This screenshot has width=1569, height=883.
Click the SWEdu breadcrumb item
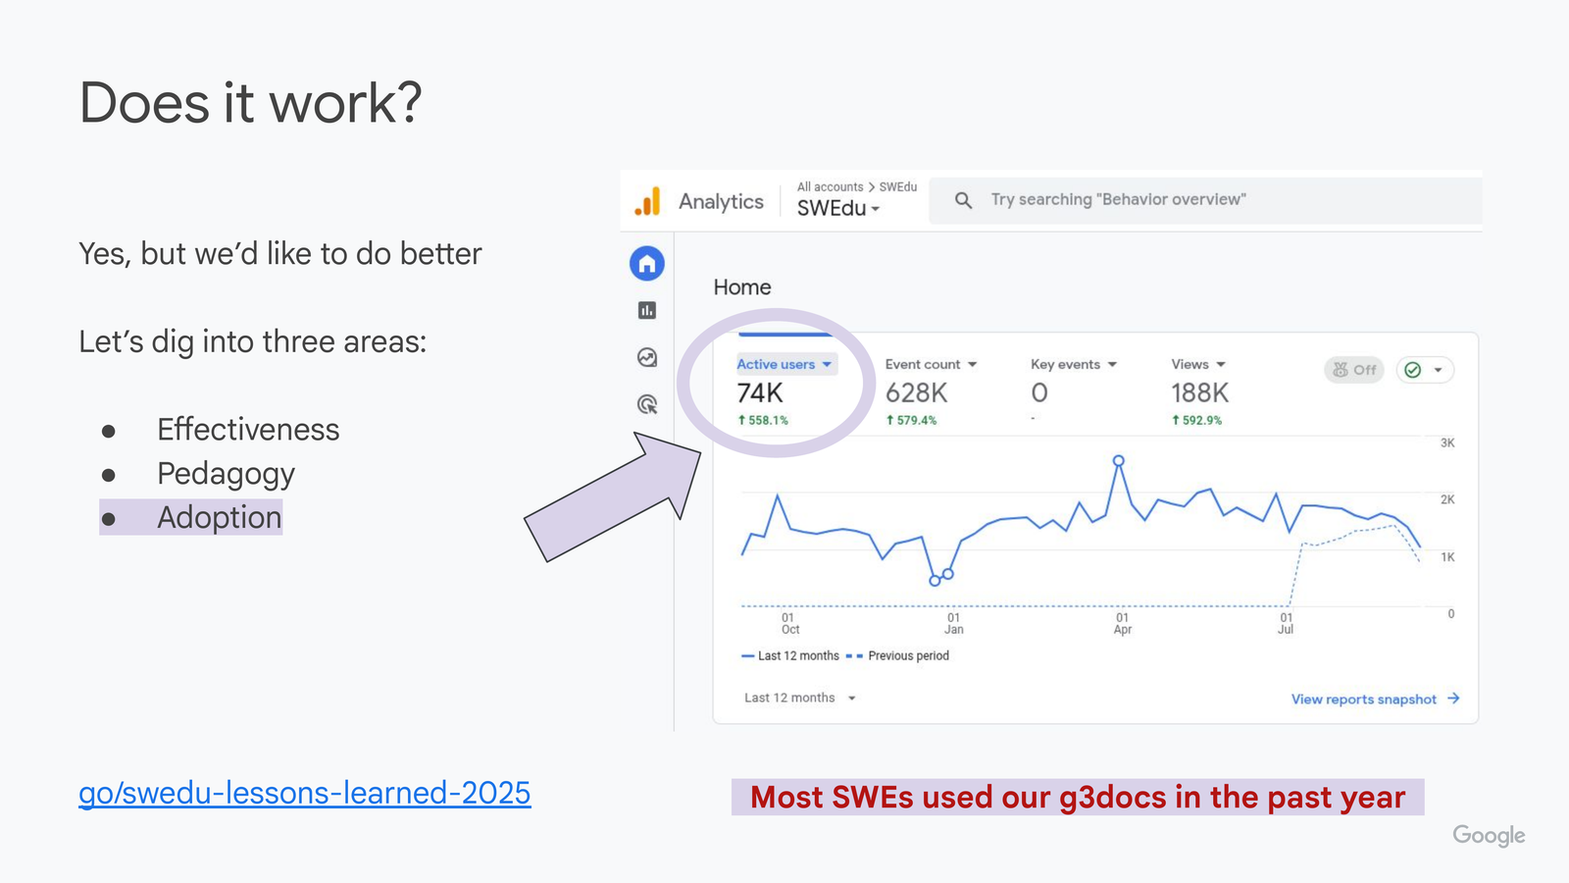coord(898,186)
